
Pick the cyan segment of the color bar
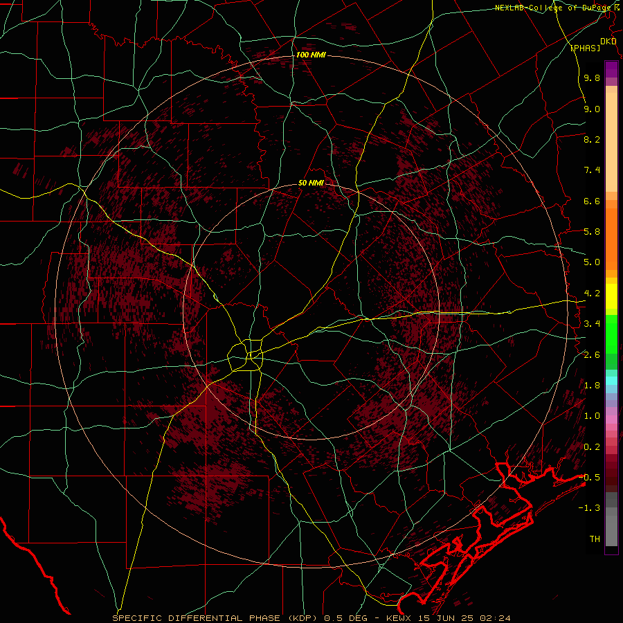(x=611, y=381)
